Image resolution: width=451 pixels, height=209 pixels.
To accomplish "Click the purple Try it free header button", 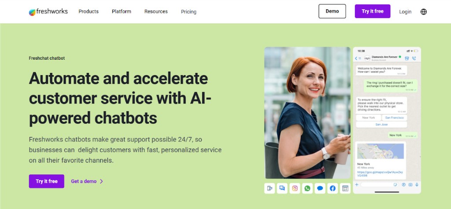I will point(373,11).
